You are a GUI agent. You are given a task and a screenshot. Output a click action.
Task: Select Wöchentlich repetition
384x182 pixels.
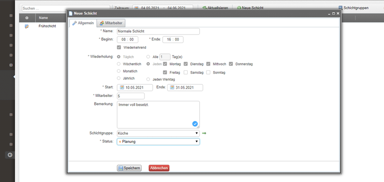119,64
